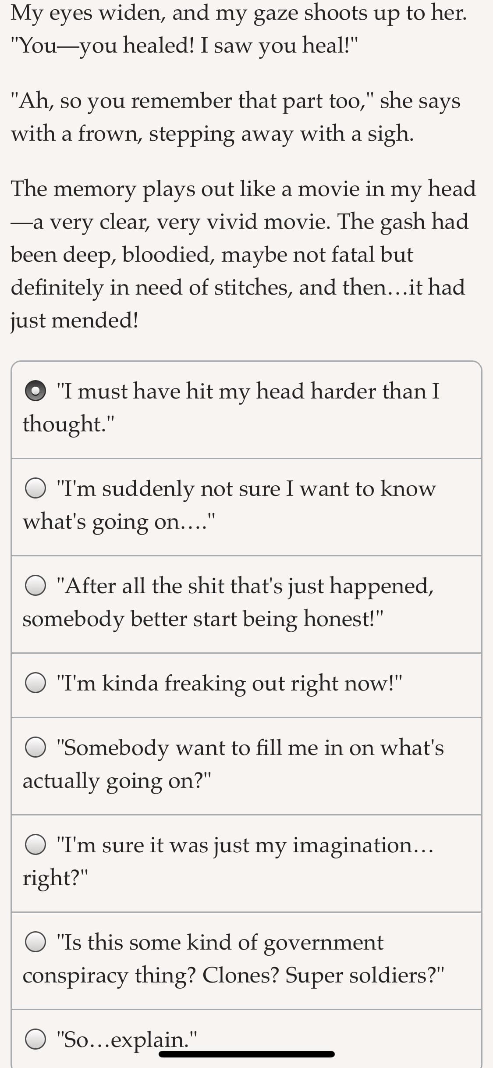This screenshot has width=493, height=1068.
Task: Pick "I'm kinda freaking out right now!" radio
Action: click(x=35, y=683)
